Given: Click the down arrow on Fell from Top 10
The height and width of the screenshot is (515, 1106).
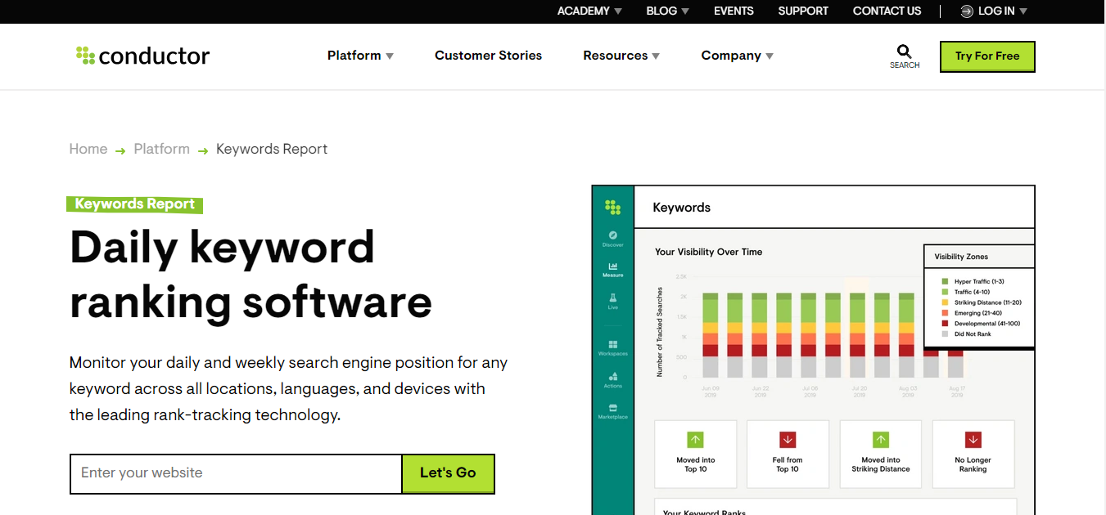Looking at the screenshot, I should coord(788,440).
